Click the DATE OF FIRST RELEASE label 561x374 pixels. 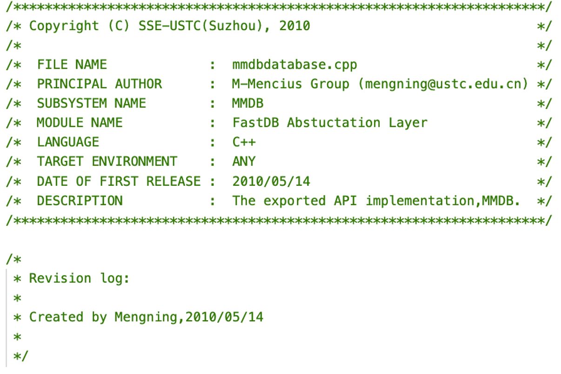119,181
